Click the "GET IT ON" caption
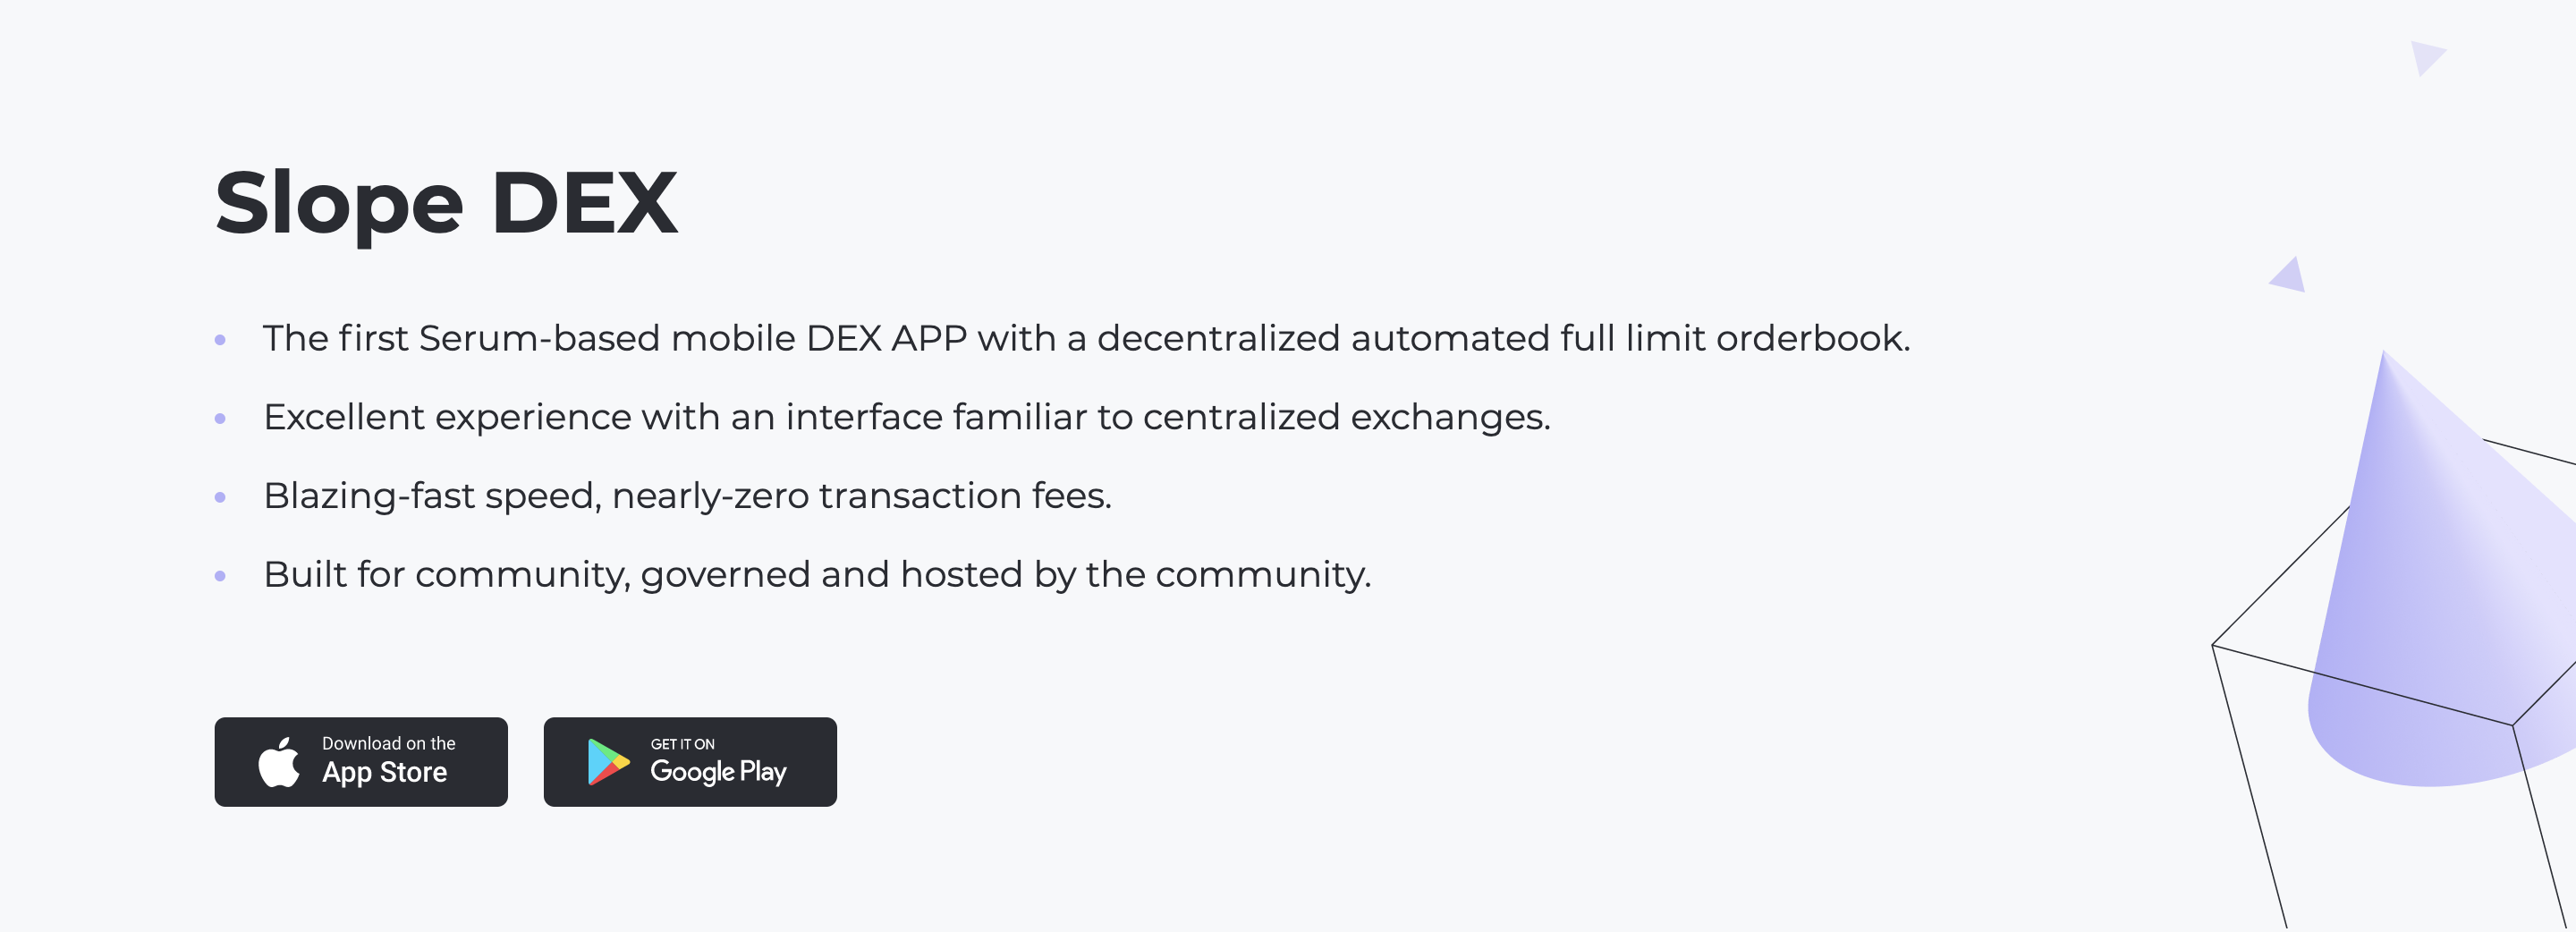The width and height of the screenshot is (2576, 932). [682, 744]
